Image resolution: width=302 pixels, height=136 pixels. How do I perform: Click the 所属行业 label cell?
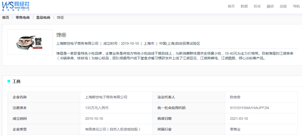(x=188, y=129)
